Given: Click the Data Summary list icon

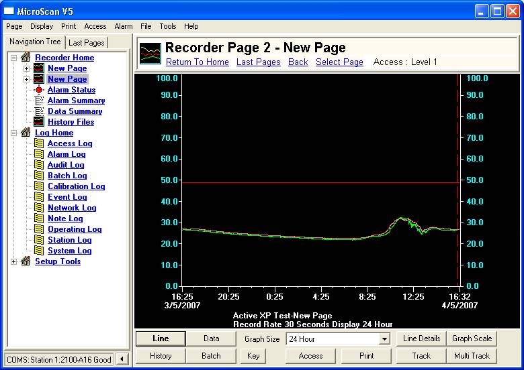Looking at the screenshot, I should [39, 111].
